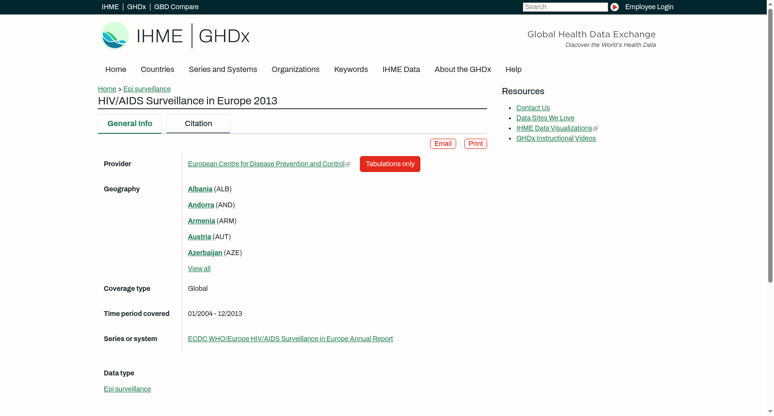Click the Epi surveillance breadcrumb link
774x416 pixels.
[147, 89]
